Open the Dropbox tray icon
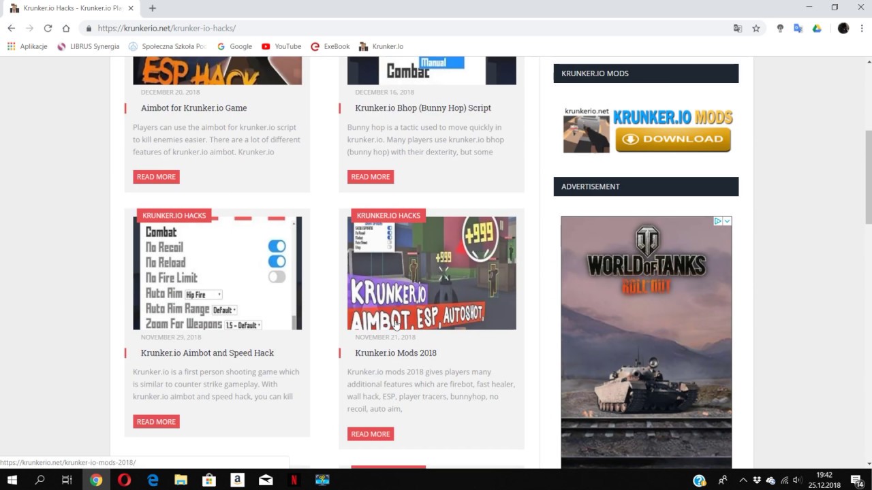Viewport: 872px width, 490px height. pyautogui.click(x=757, y=480)
